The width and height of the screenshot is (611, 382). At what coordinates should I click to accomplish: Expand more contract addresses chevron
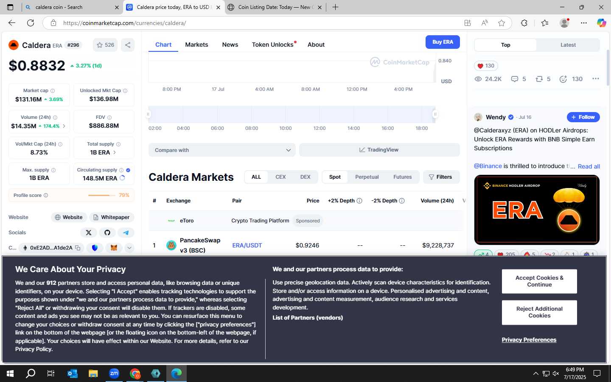tap(129, 248)
